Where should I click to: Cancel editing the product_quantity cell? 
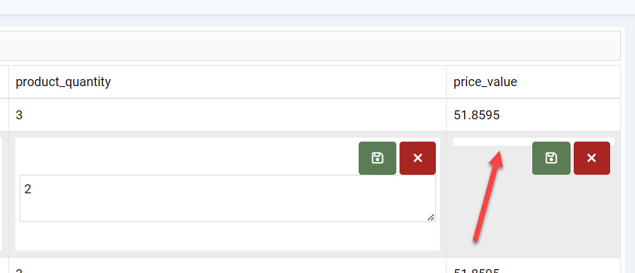coord(417,158)
